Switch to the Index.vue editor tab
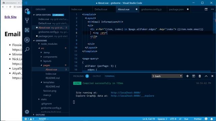 click(77, 9)
